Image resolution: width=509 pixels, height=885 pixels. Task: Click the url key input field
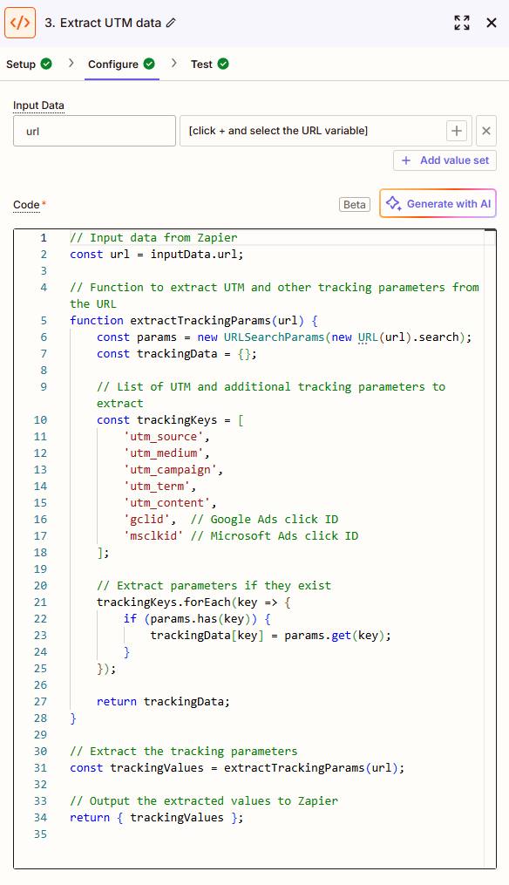point(94,131)
